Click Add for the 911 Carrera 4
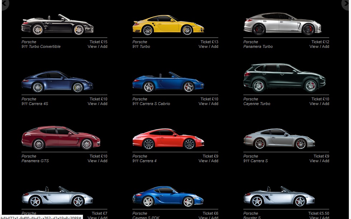This screenshot has width=351, height=219. pos(214,161)
